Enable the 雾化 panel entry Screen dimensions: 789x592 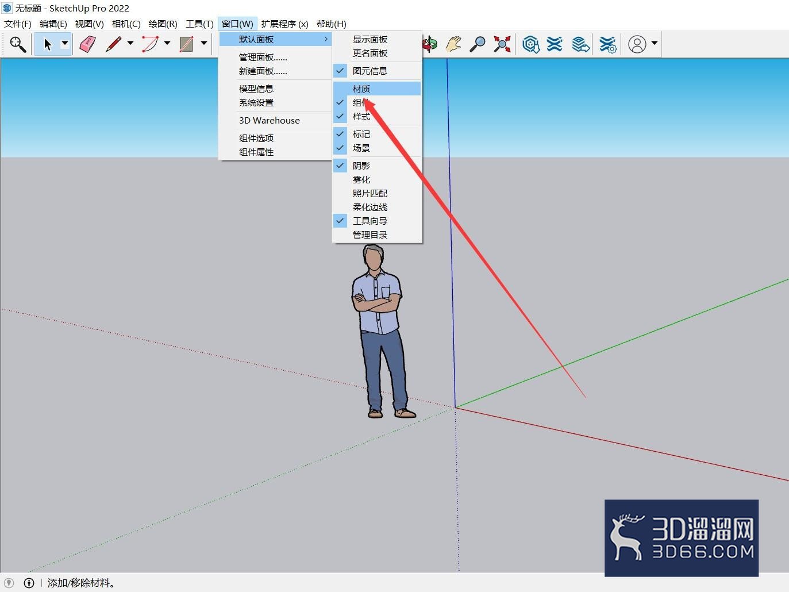377,179
